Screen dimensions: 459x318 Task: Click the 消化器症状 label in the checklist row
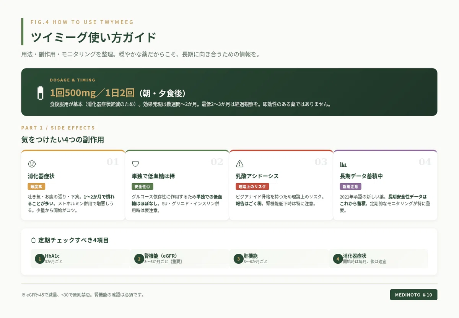point(355,256)
